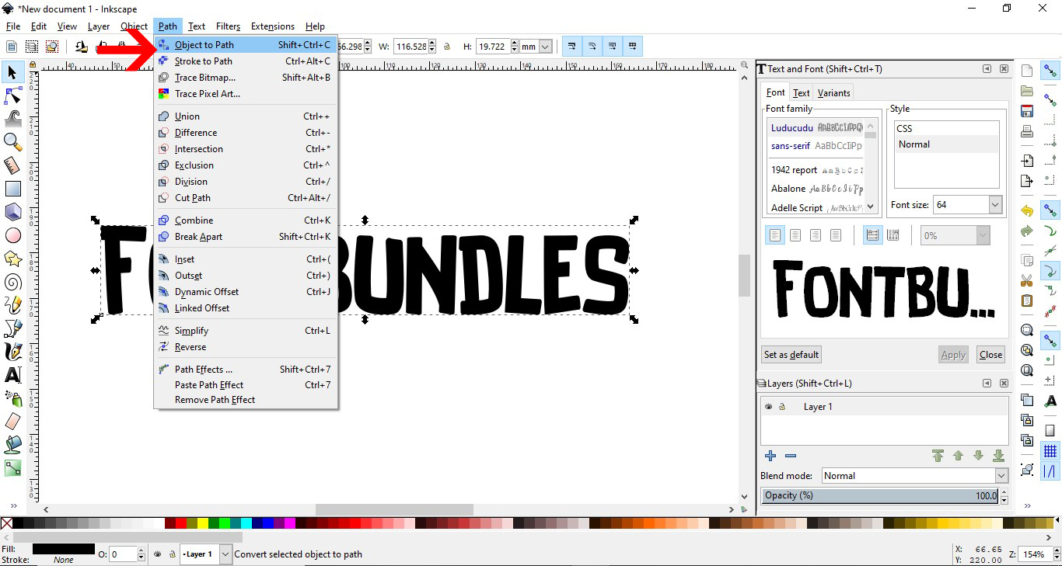The image size is (1062, 566).
Task: Select Trace Bitmap menu item
Action: (x=246, y=78)
